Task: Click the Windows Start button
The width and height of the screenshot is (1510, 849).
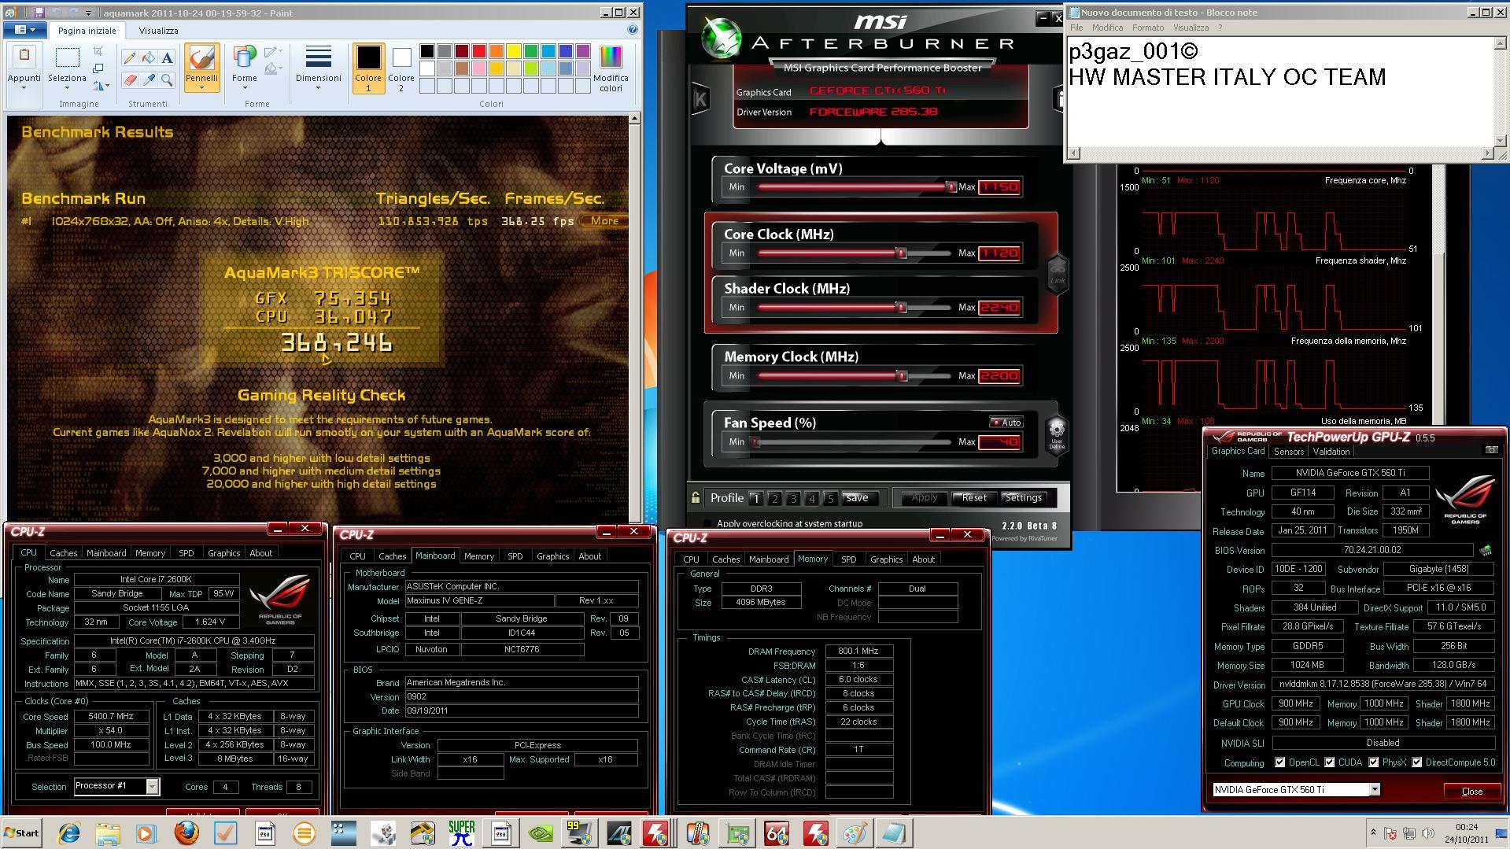Action: coord(22,833)
